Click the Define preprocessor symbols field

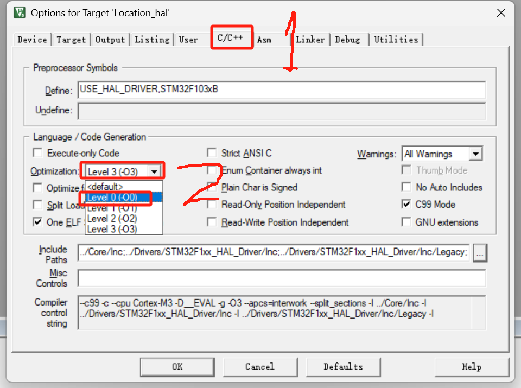tap(282, 90)
